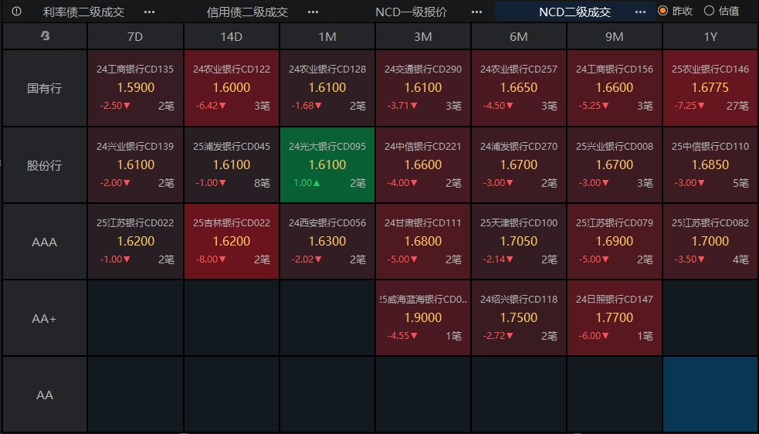Select the AAA row header
The image size is (759, 434).
(45, 242)
